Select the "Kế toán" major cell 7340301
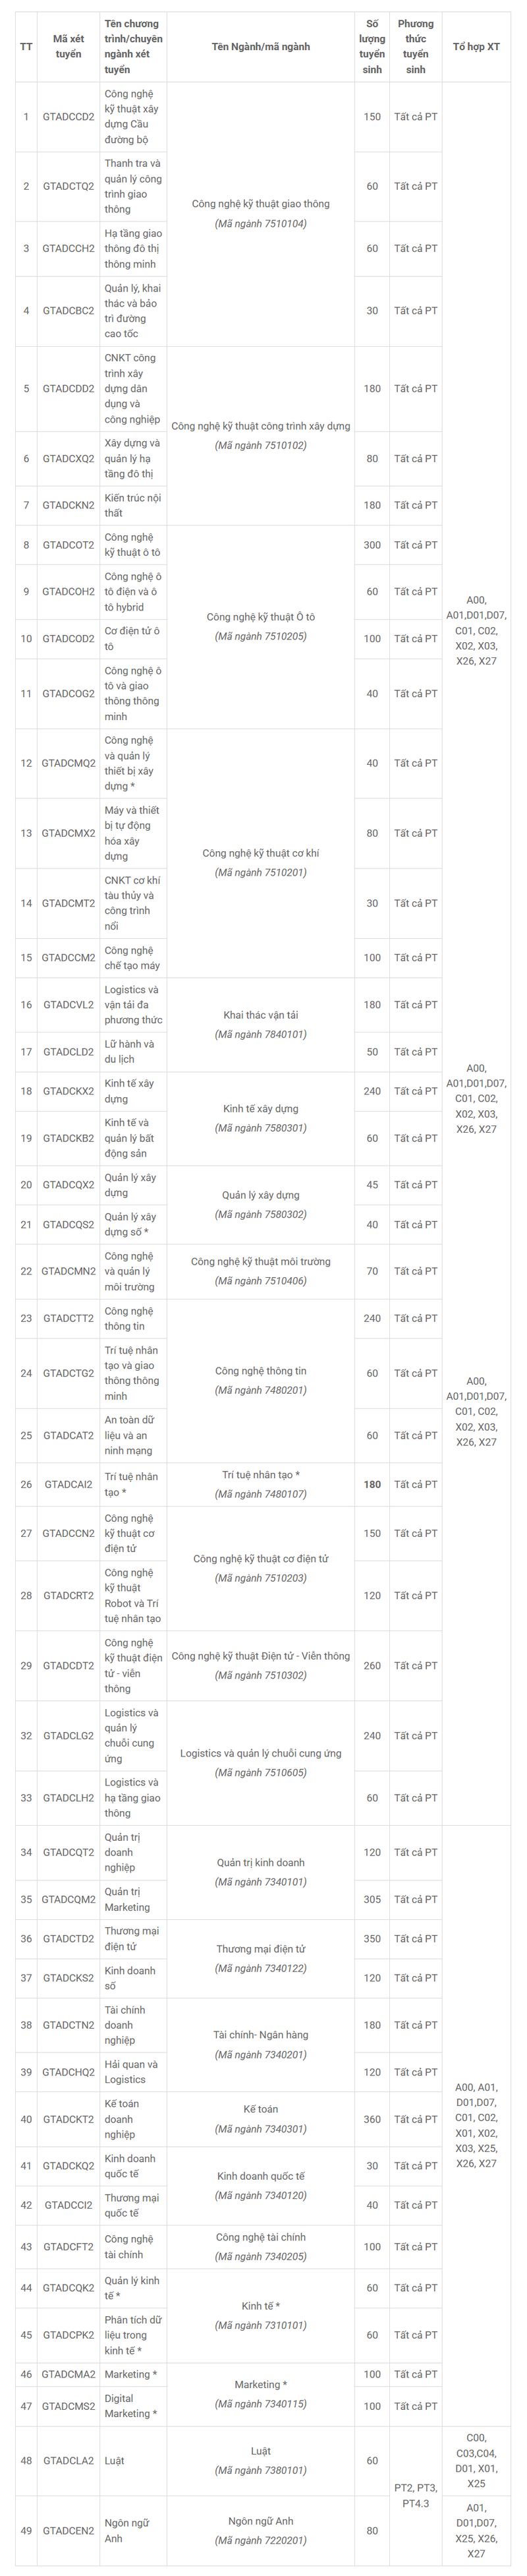 pyautogui.click(x=260, y=2119)
